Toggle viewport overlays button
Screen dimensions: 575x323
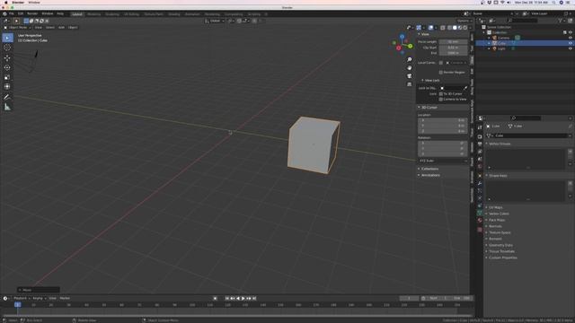[x=430, y=28]
